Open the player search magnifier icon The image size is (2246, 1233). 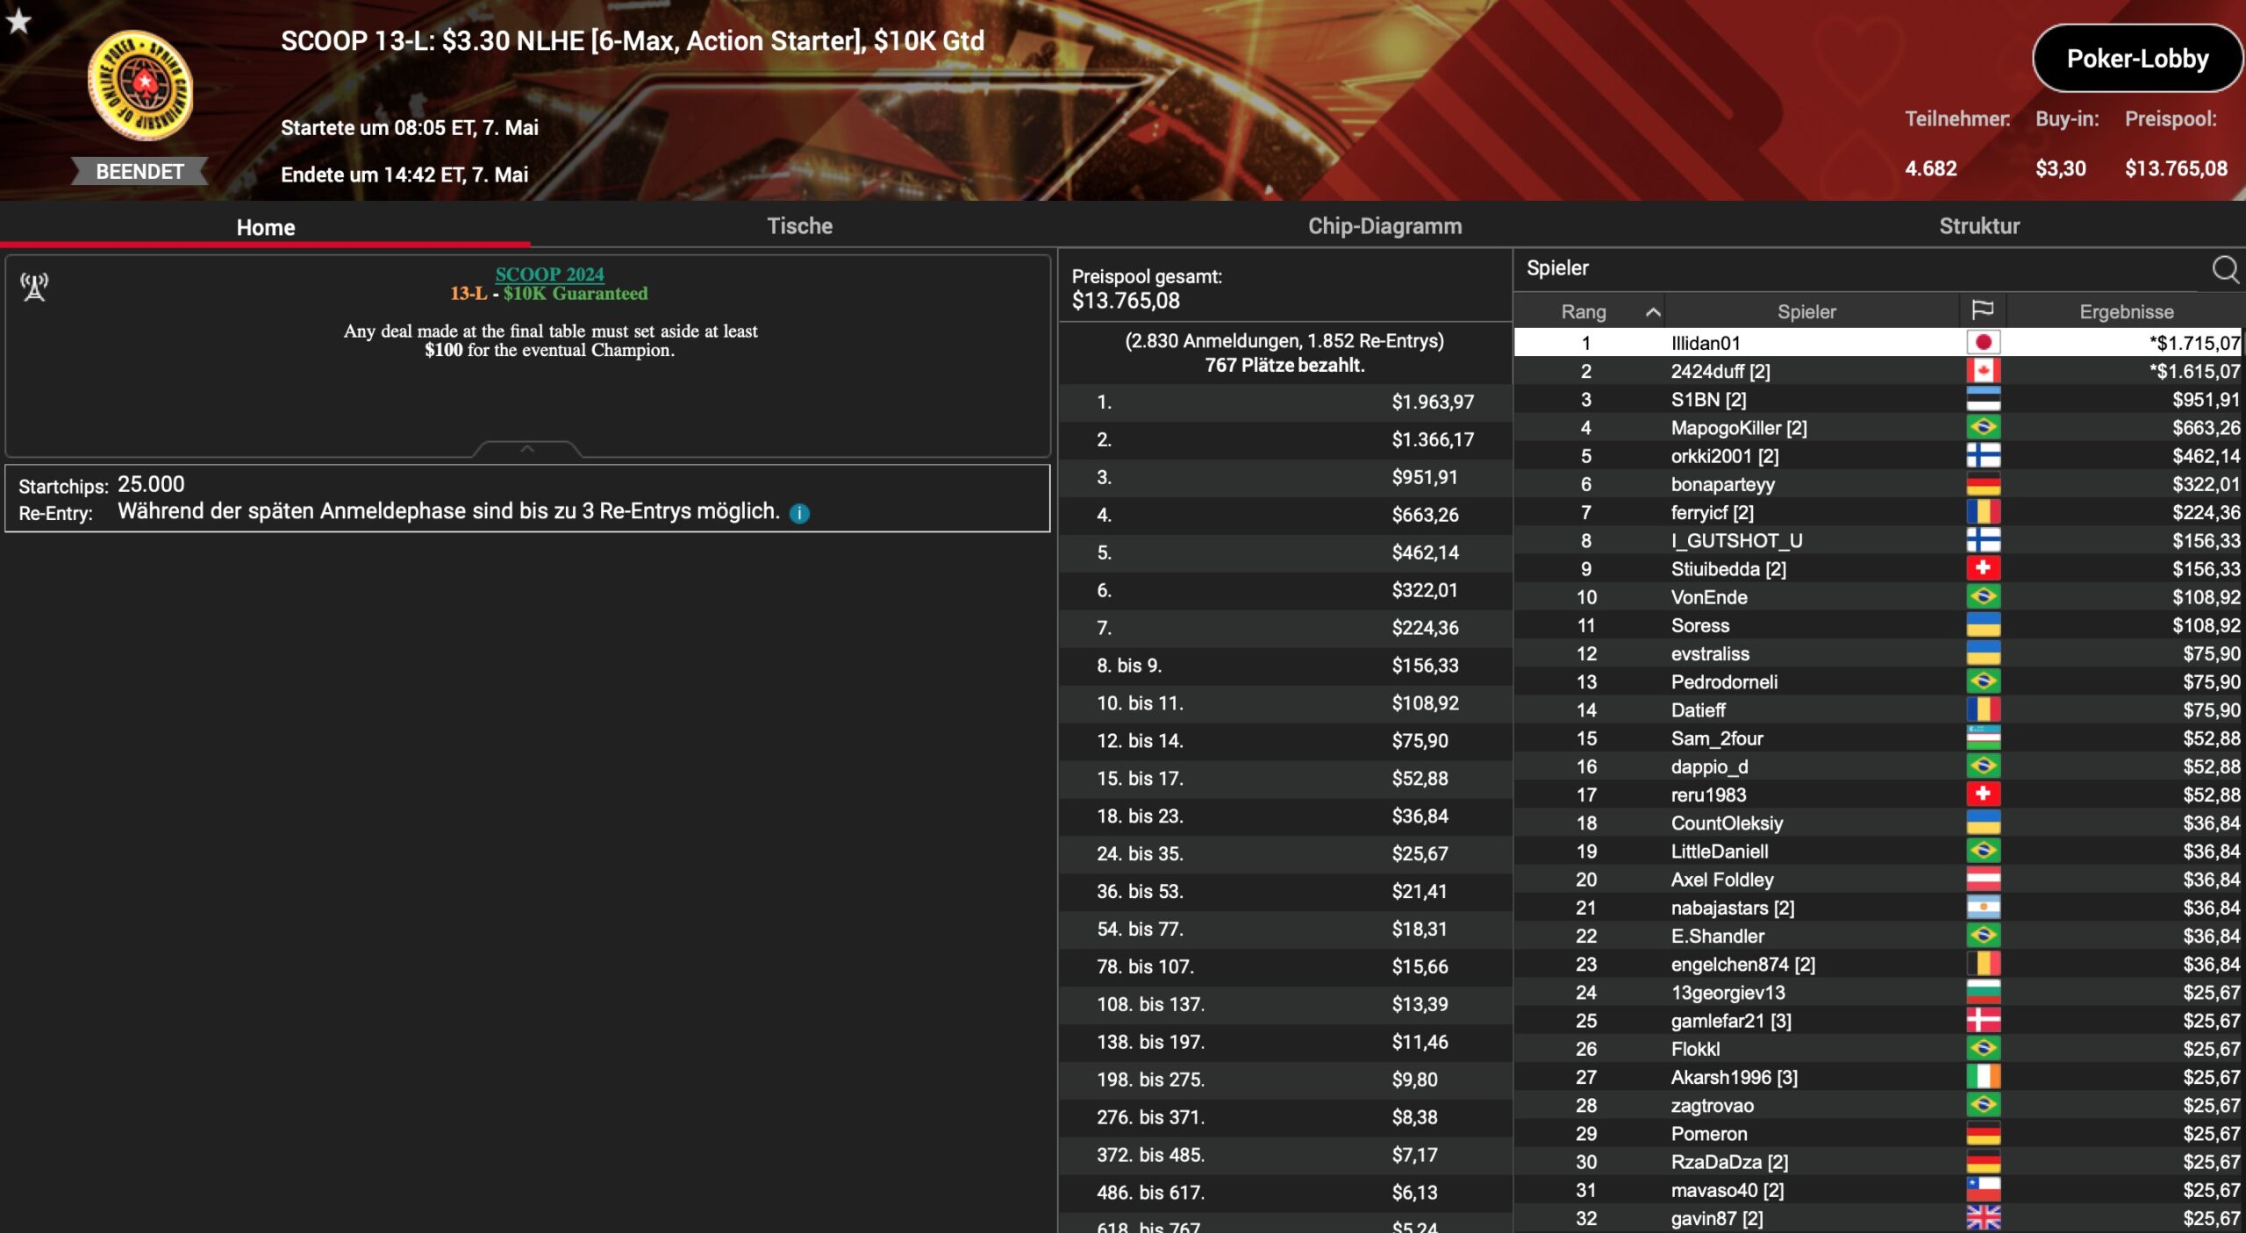click(2225, 268)
